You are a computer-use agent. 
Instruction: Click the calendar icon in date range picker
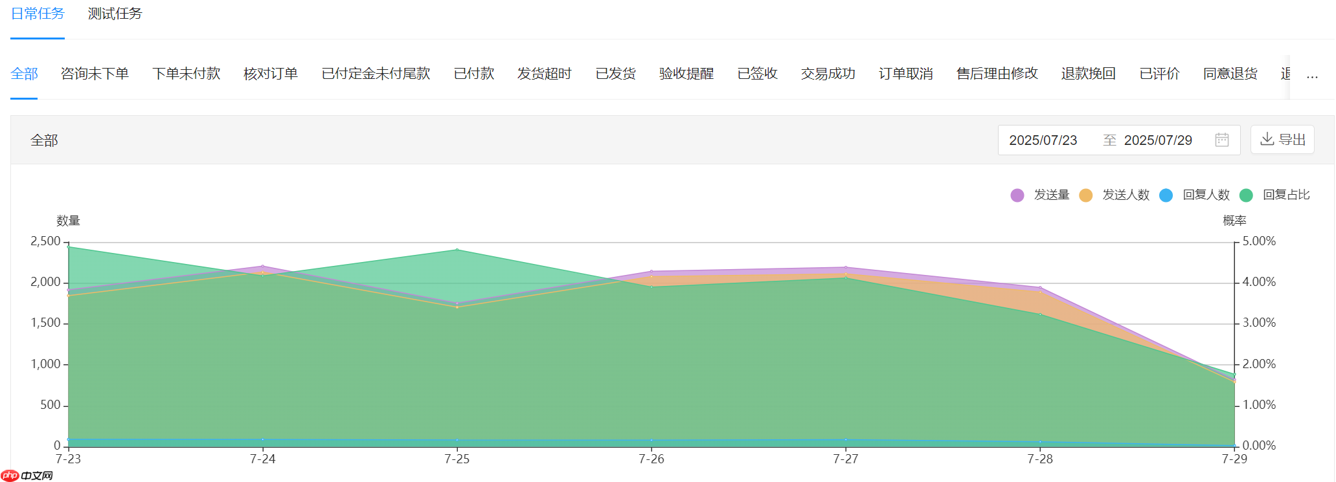tap(1221, 140)
